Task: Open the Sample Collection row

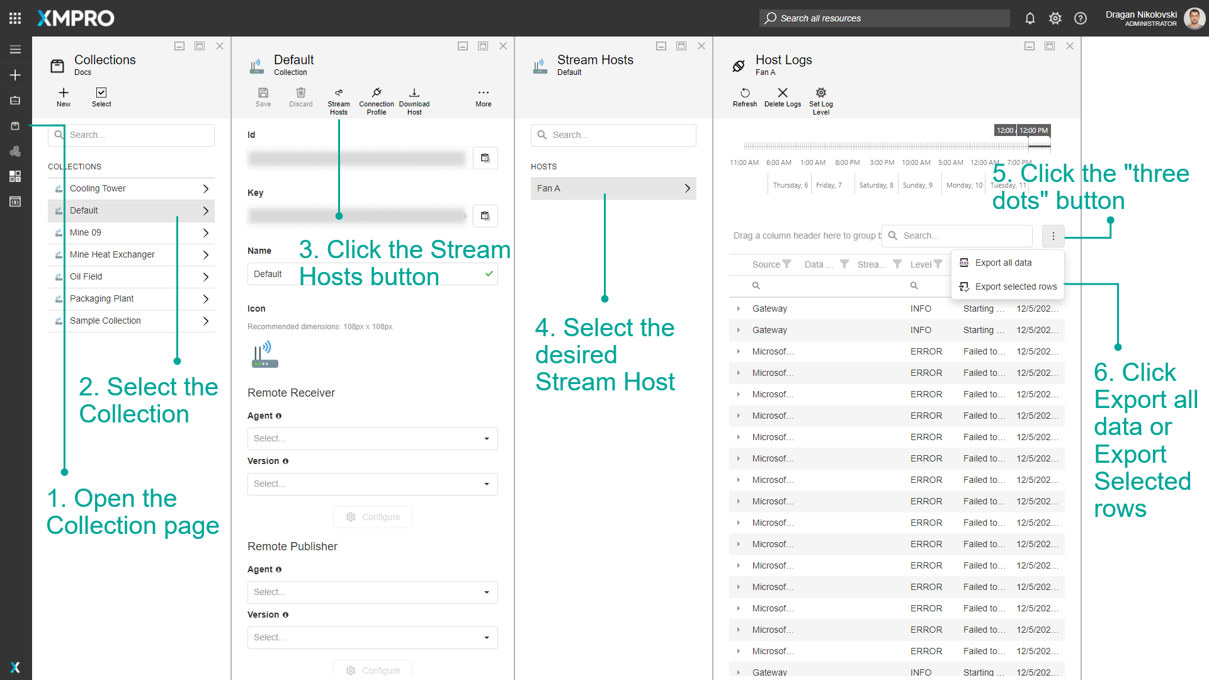Action: tap(131, 320)
